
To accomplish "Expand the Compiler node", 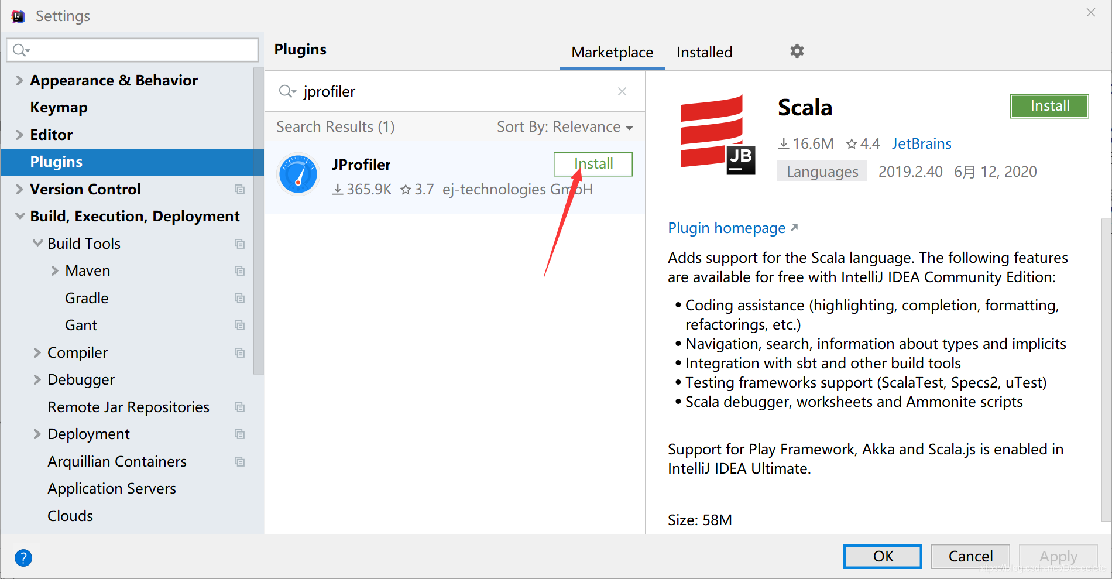I will pyautogui.click(x=37, y=352).
